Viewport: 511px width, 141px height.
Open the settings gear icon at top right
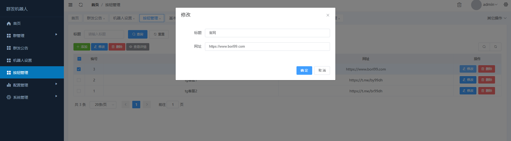coord(506,5)
